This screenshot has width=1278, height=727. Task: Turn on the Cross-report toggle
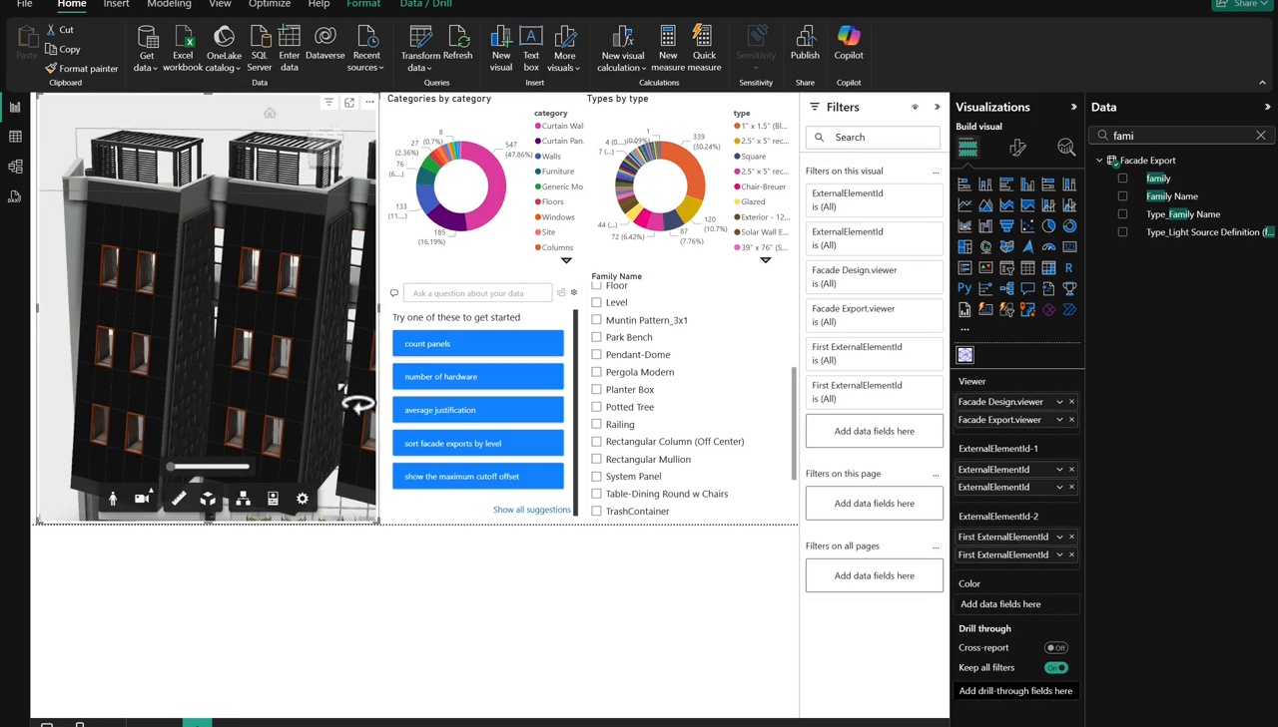click(x=1055, y=648)
